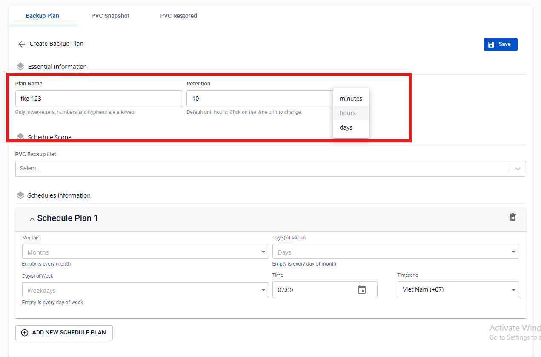Screen dimensions: 541x357
Task: Click the Schedules Information layers icon
Action: (20, 195)
